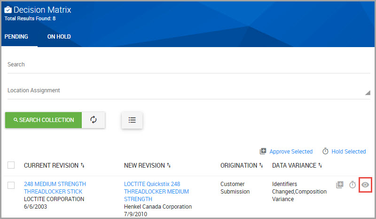Viewport: 376px width, 219px height.
Task: Switch to the ON HOLD tab
Action: (x=59, y=37)
